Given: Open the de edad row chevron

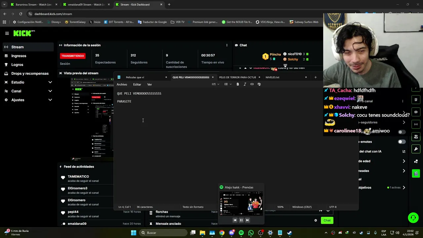Looking at the screenshot, I should coord(404,161).
